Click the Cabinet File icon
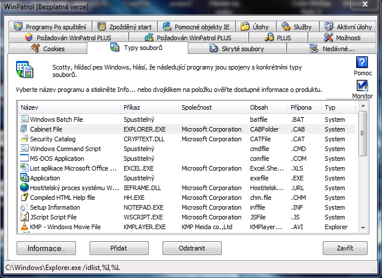The image size is (382, 278). click(x=24, y=129)
